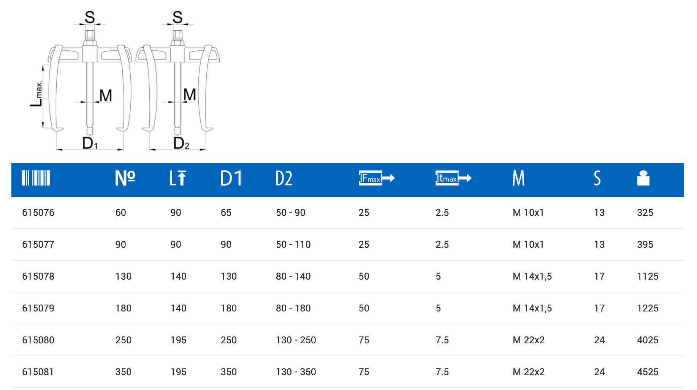Click the barcode icon in table header

click(36, 178)
